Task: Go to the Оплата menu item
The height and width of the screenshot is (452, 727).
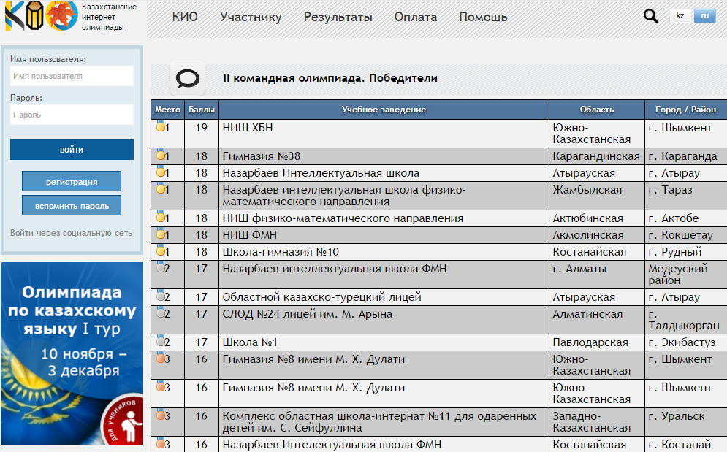Action: pyautogui.click(x=416, y=18)
